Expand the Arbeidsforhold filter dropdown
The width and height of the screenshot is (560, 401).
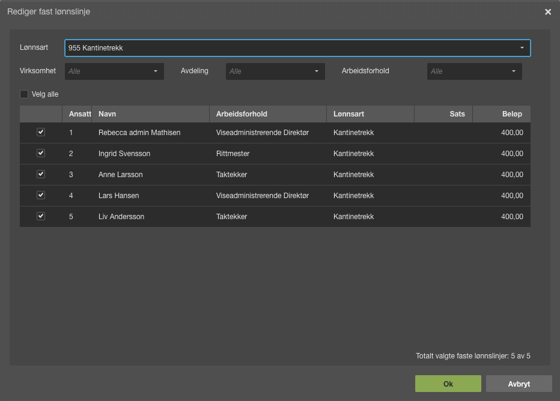pyautogui.click(x=475, y=71)
